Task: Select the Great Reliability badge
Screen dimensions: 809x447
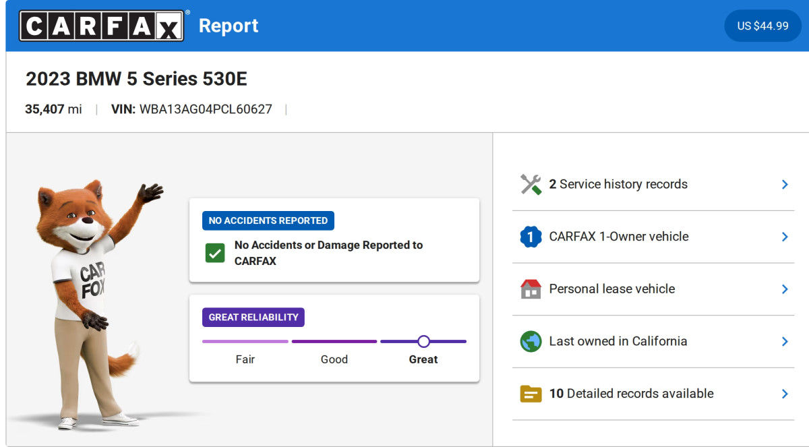Action: pyautogui.click(x=253, y=318)
